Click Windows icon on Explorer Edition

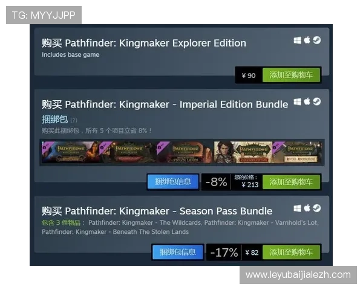coord(297,40)
